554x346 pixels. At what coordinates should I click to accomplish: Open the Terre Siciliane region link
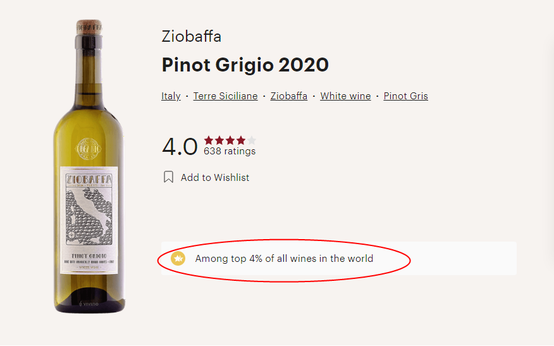225,96
